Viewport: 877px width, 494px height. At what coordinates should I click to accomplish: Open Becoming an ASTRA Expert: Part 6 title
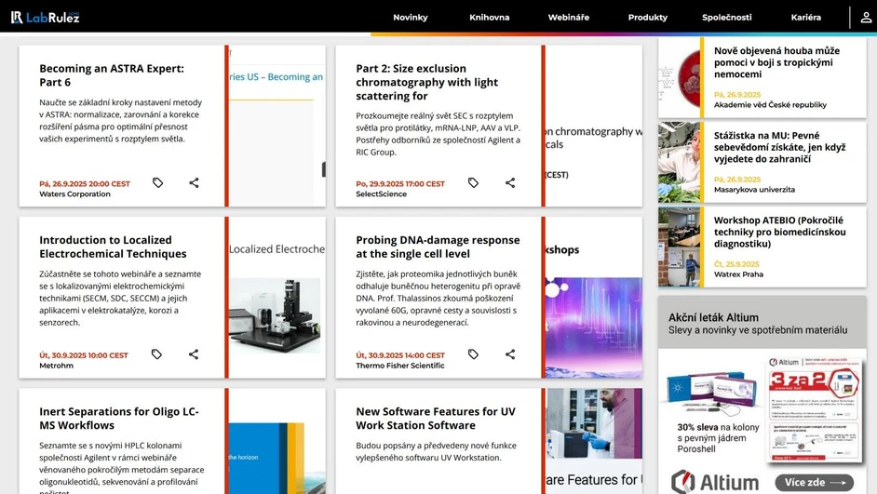coord(112,75)
